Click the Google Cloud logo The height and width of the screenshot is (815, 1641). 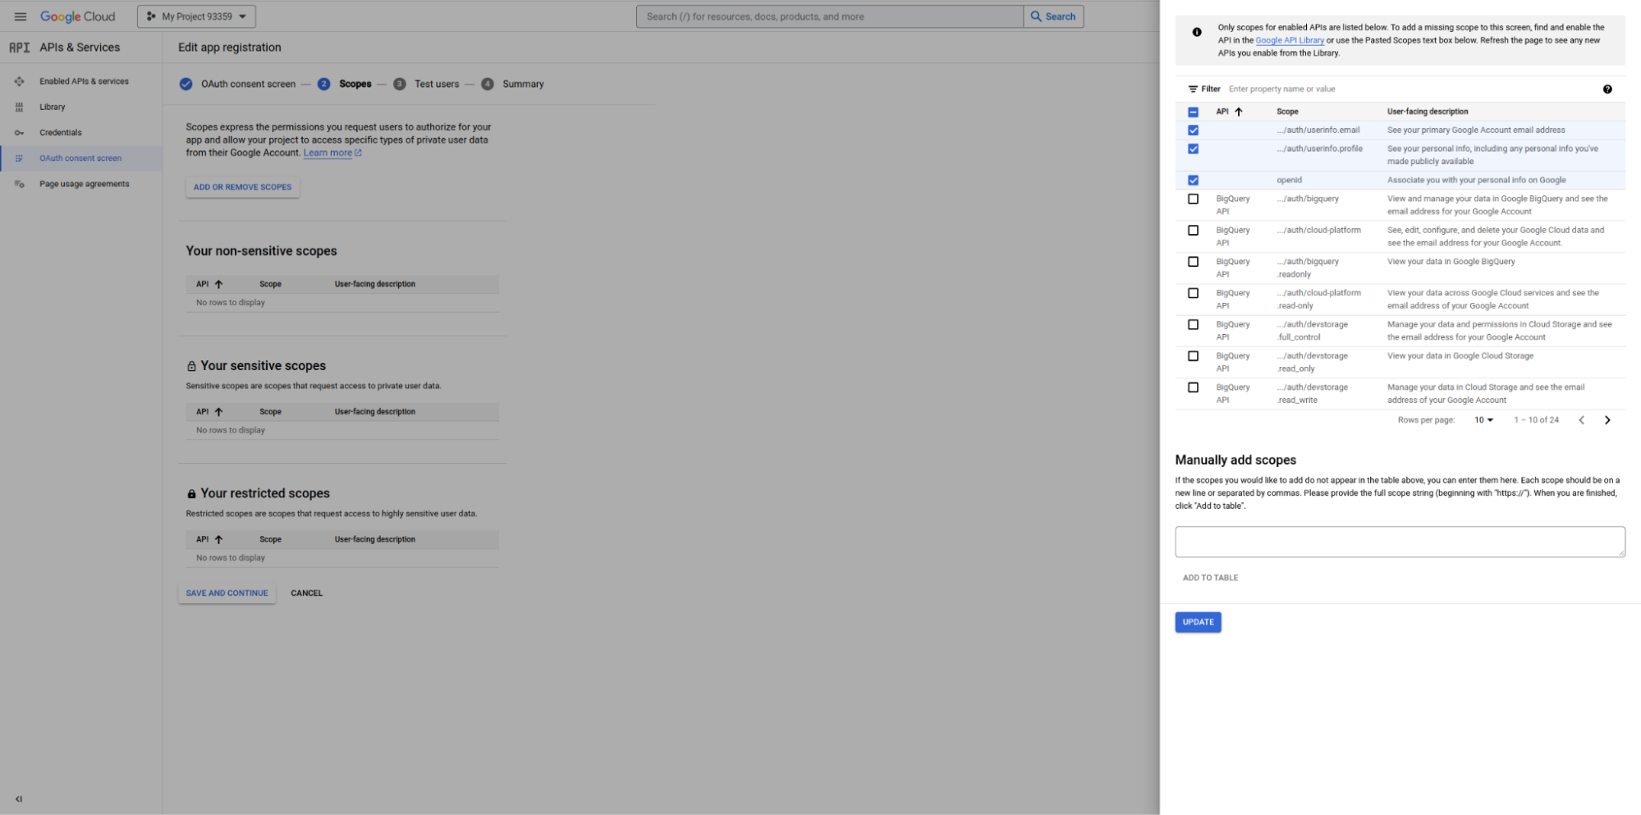click(x=78, y=16)
